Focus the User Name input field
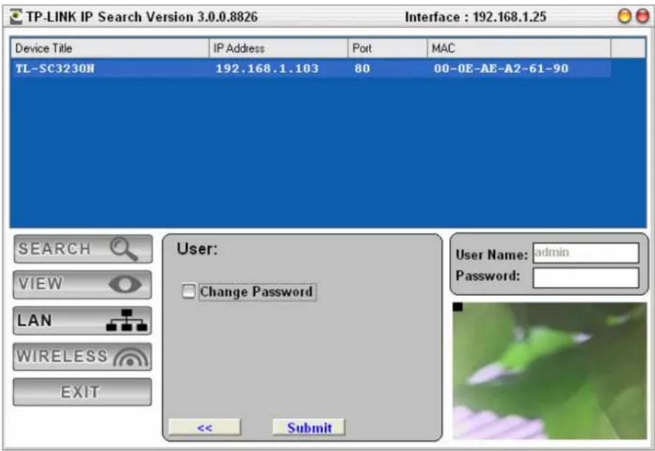 tap(586, 252)
